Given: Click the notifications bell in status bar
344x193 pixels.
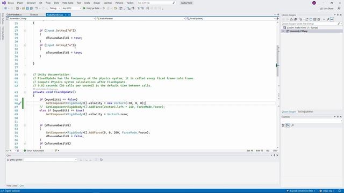Looking at the screenshot, I should [339, 191].
